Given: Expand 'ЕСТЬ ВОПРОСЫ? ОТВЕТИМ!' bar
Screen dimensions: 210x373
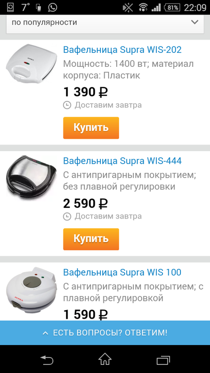Looking at the screenshot, I should click(105, 333).
